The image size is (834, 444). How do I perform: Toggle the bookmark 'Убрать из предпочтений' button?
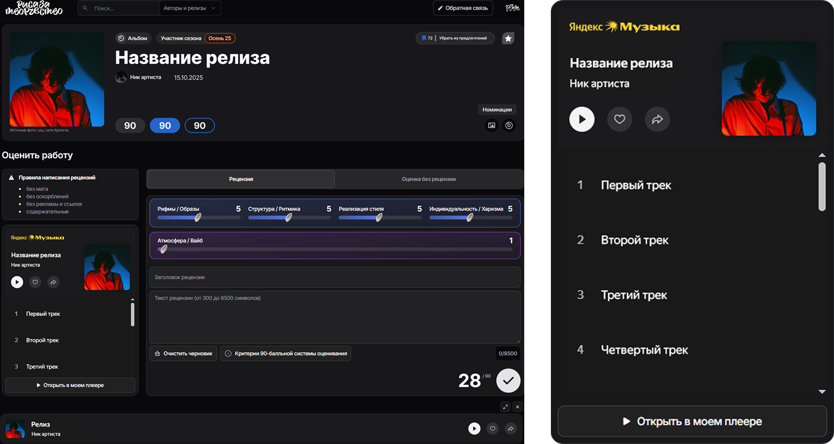click(455, 38)
